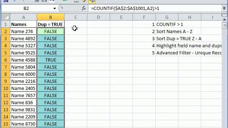Click the Select All corner triangle
The width and height of the screenshot is (228, 128).
click(x=6, y=17)
